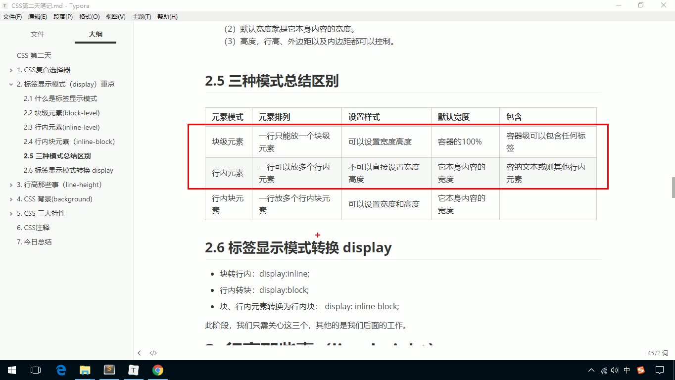Expand '5. CSS 三大特性' outline node
Viewport: 675px width, 380px height.
point(11,214)
